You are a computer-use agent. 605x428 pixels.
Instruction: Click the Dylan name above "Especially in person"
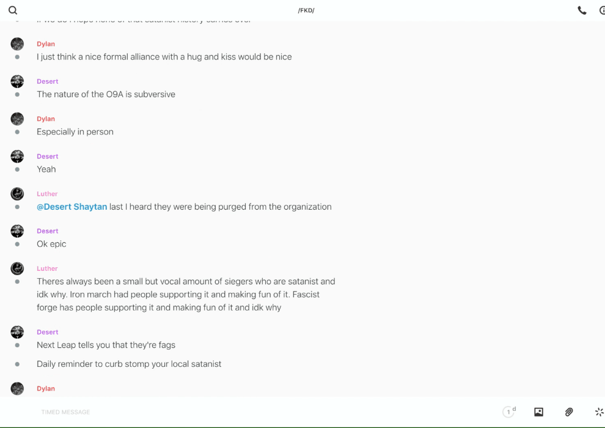(46, 119)
